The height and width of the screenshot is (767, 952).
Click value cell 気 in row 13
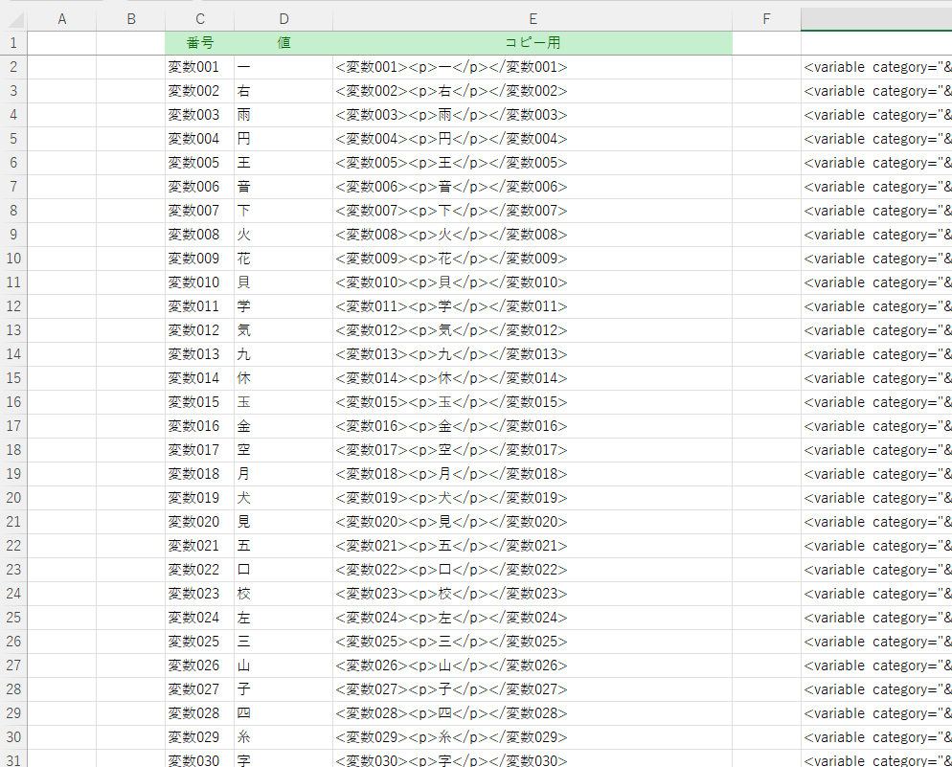point(283,330)
